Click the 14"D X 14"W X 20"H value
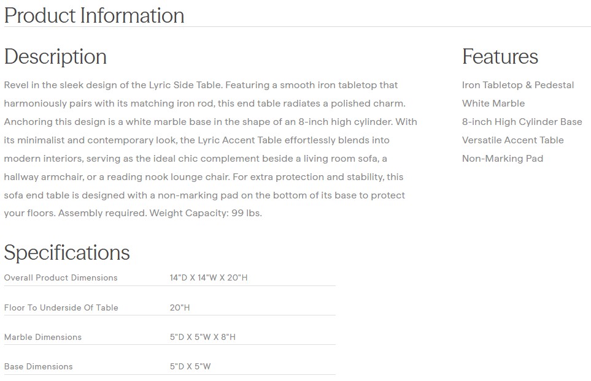 (x=209, y=278)
